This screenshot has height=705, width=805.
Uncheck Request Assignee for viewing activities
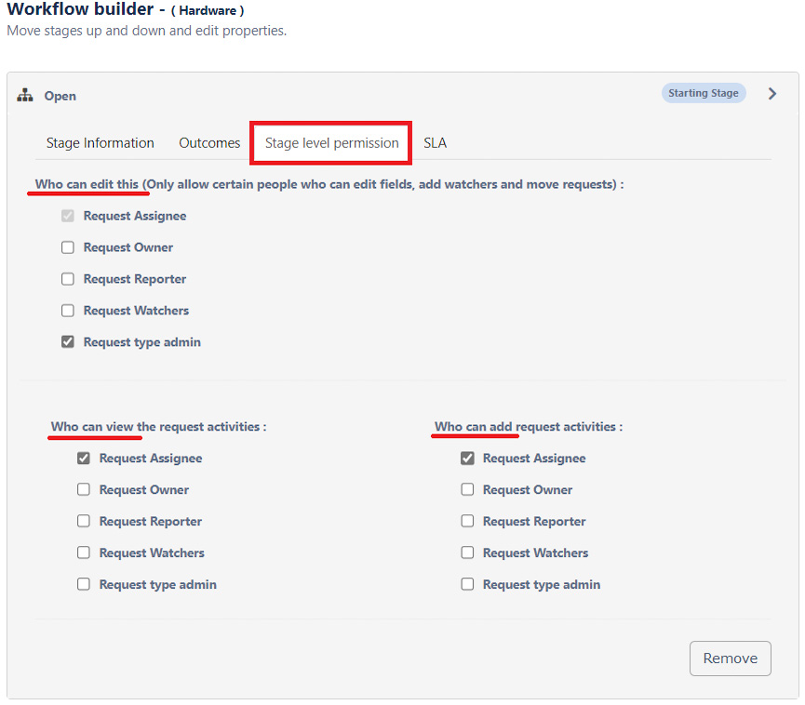tap(84, 459)
